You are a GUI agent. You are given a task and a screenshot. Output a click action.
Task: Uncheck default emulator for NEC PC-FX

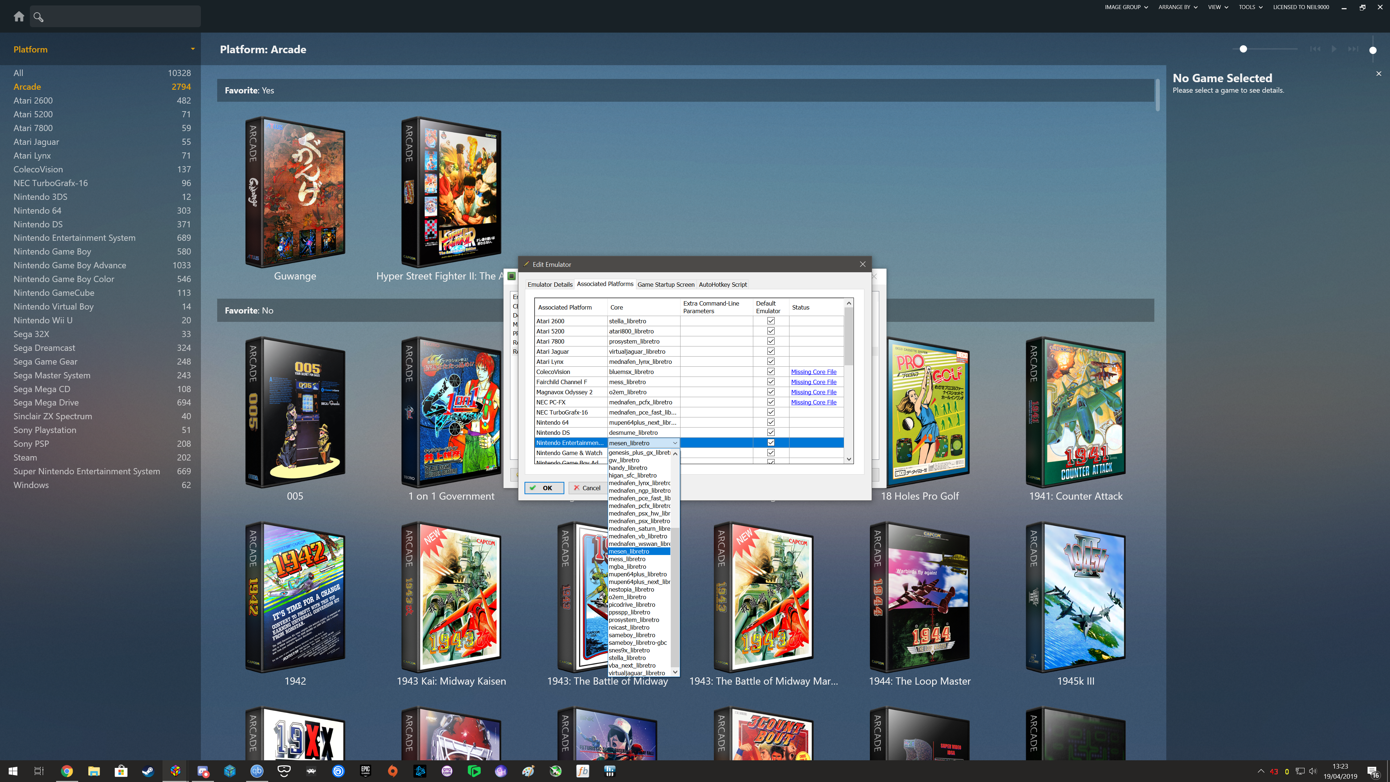point(771,401)
